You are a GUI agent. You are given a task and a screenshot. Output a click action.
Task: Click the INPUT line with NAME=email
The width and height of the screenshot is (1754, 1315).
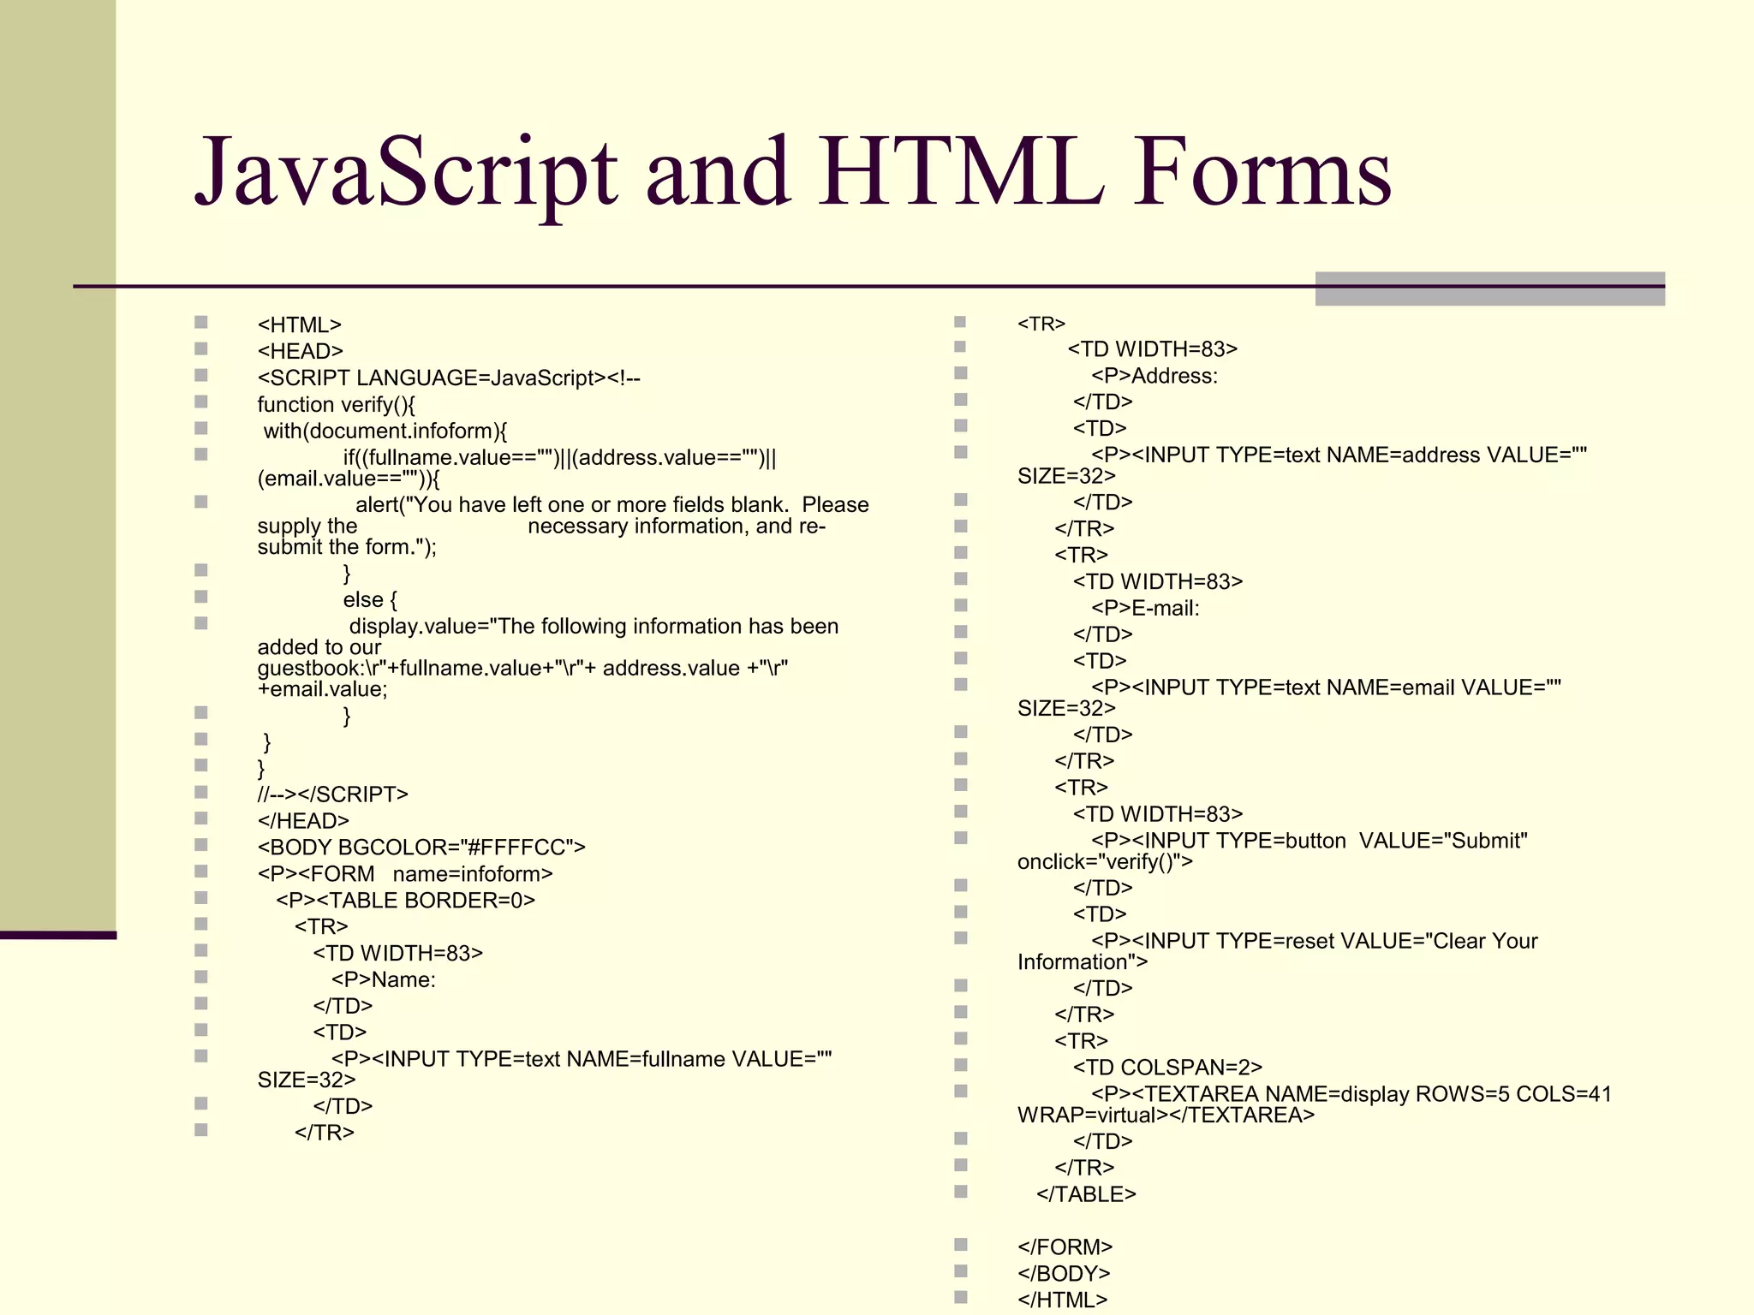click(1289, 698)
